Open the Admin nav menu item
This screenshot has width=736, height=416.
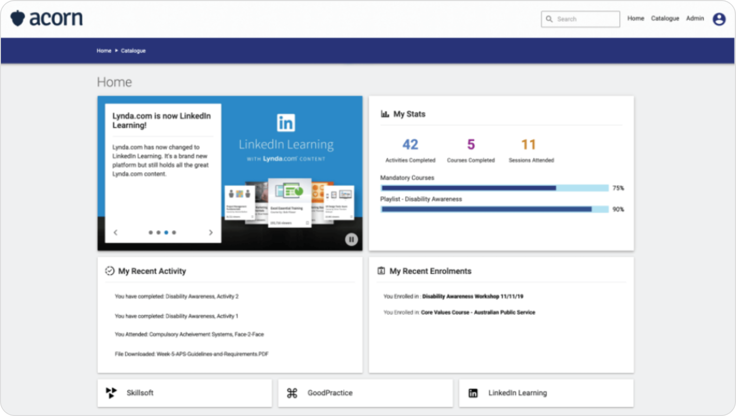[695, 19]
